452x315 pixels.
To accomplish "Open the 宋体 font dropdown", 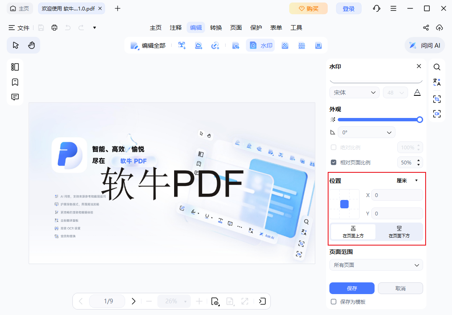I will [354, 92].
